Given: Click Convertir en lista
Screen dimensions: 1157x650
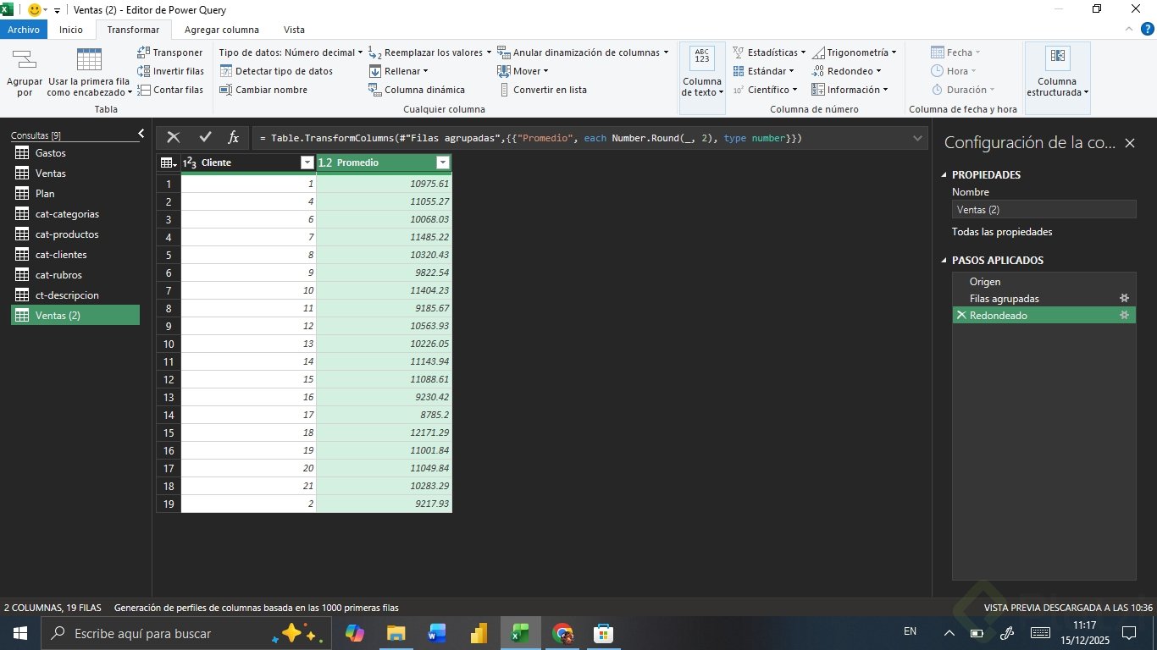Looking at the screenshot, I should (x=542, y=90).
